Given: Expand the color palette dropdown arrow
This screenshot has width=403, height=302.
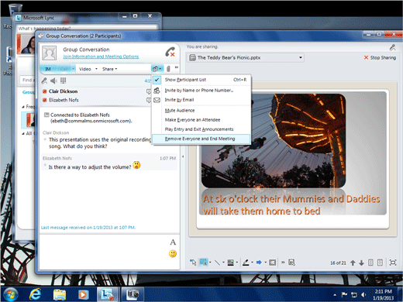Looking at the screenshot, I should click(x=237, y=263).
